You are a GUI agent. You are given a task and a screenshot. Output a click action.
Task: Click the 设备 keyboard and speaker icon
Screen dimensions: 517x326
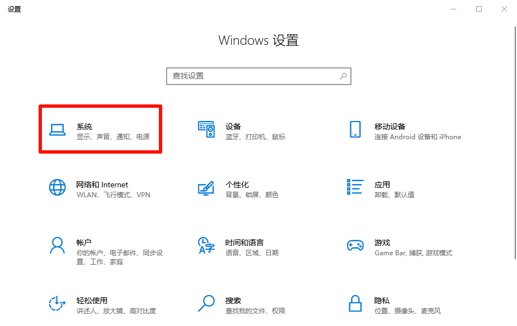click(206, 129)
